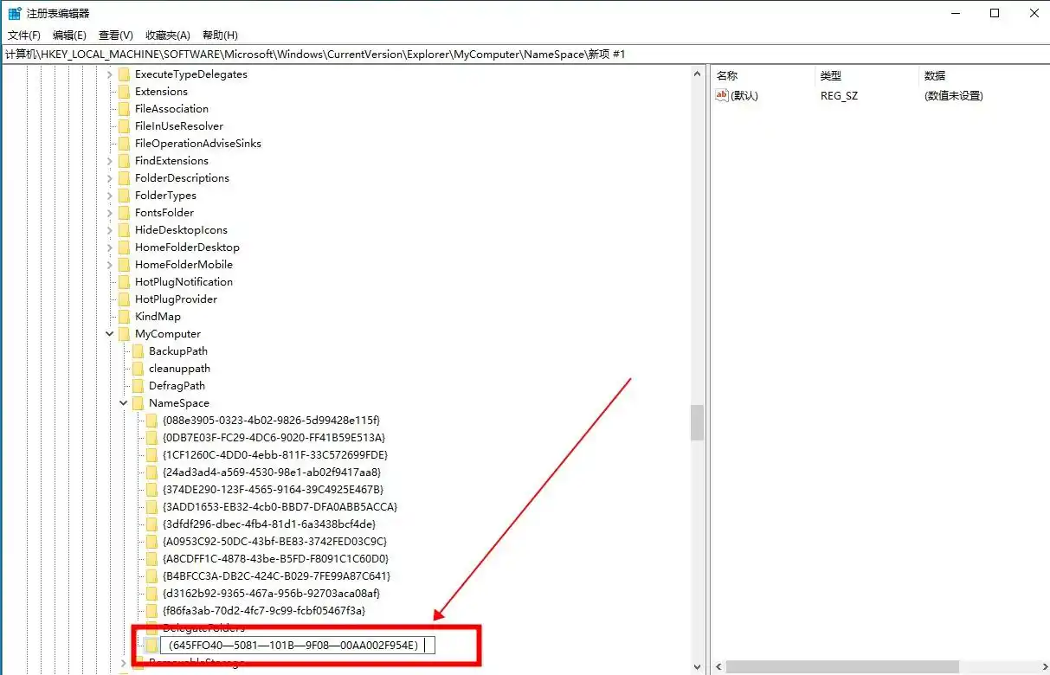Click the registry path address bar

click(346, 54)
